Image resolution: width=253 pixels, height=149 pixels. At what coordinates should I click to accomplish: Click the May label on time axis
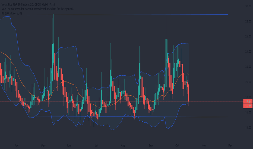tap(43, 145)
